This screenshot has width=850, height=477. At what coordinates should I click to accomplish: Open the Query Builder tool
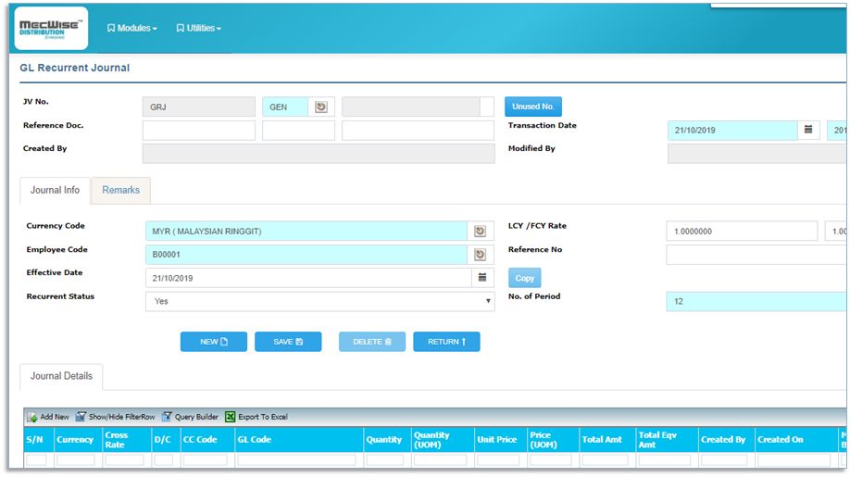click(190, 418)
